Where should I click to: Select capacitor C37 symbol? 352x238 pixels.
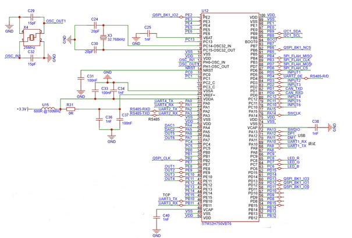[x=120, y=119]
